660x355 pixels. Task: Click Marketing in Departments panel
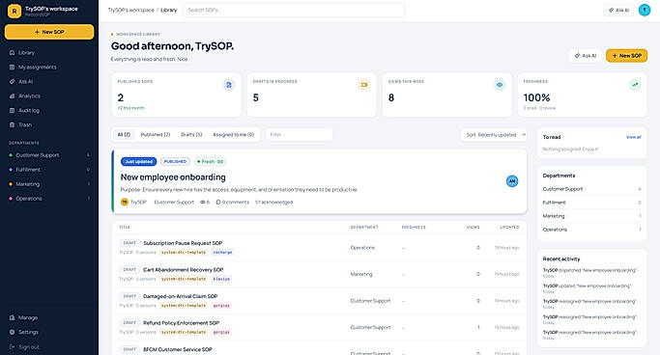coord(591,216)
